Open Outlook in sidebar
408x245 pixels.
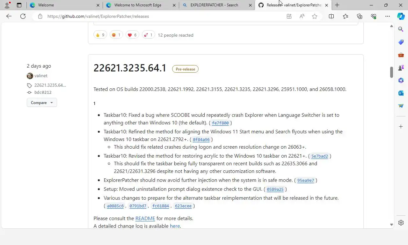401,93
